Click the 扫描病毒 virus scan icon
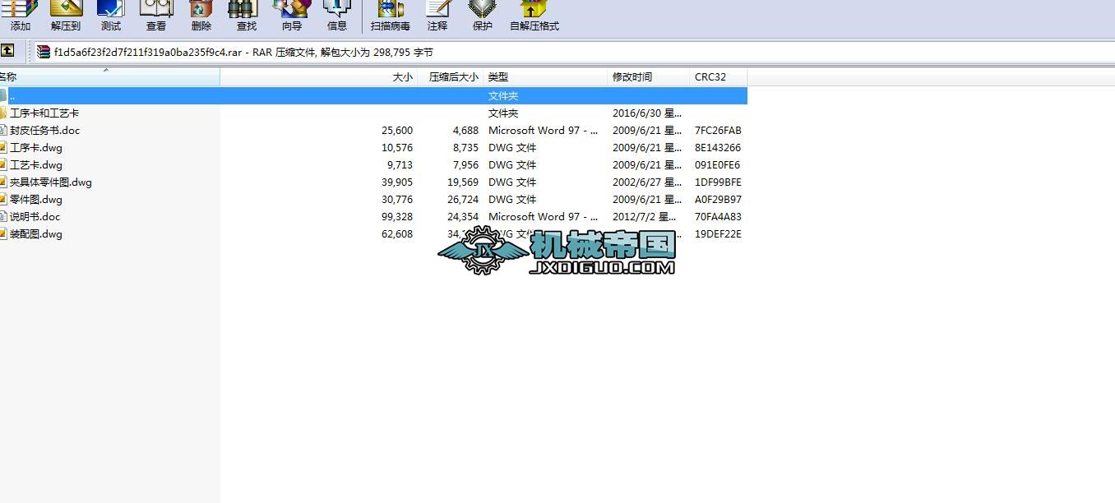 (x=388, y=15)
